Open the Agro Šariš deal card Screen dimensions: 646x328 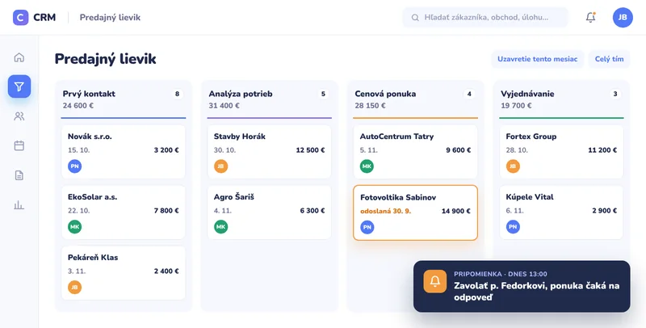[x=270, y=212]
